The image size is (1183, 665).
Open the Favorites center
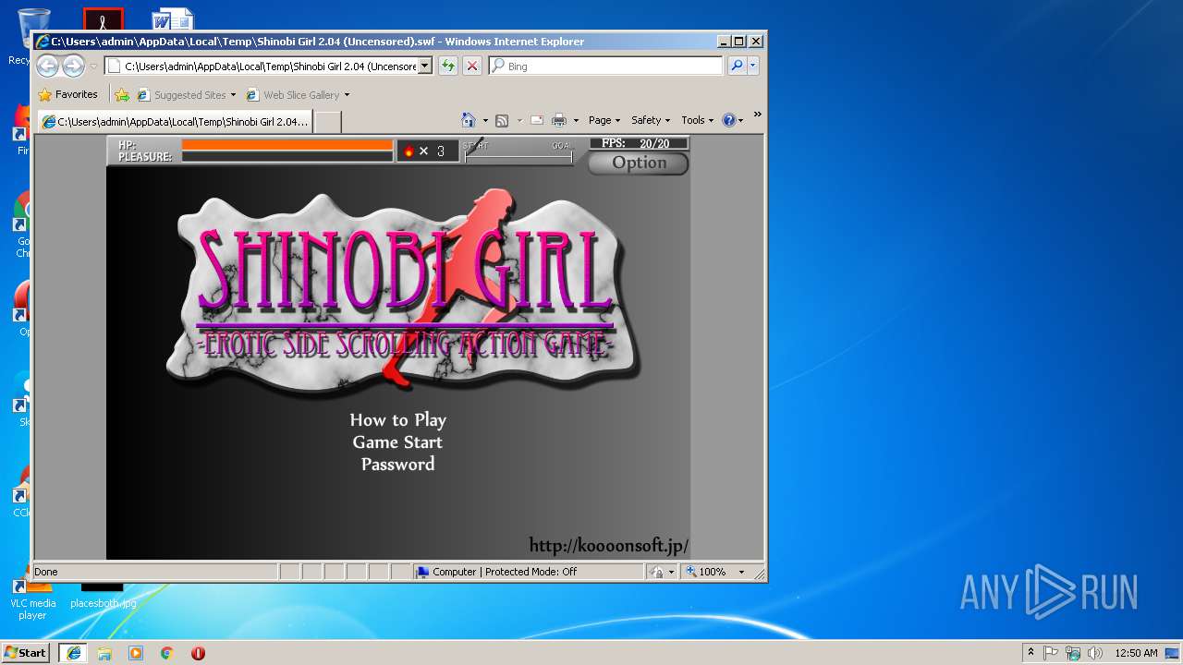(68, 94)
